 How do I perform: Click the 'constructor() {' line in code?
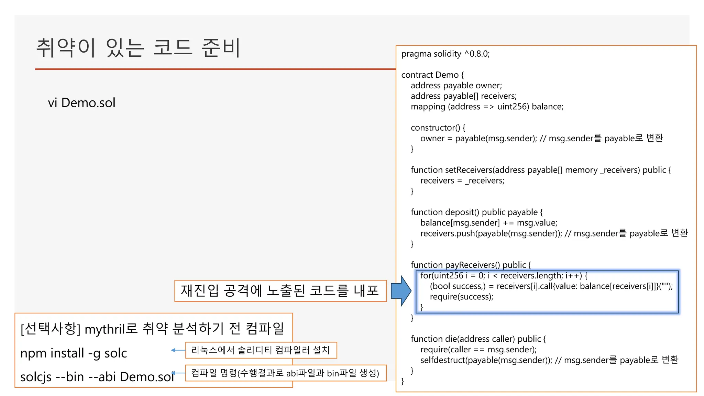[438, 128]
